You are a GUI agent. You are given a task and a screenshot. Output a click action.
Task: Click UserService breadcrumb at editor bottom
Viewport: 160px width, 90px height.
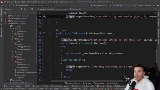coord(99,83)
